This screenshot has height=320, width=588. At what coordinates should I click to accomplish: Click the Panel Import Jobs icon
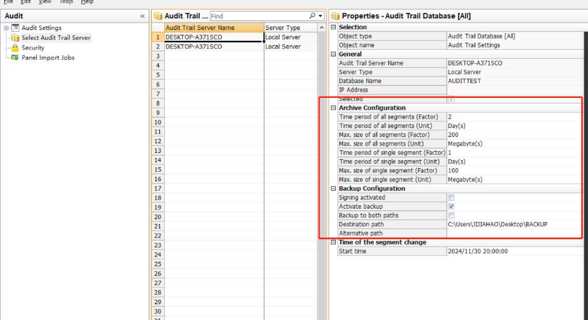click(15, 58)
